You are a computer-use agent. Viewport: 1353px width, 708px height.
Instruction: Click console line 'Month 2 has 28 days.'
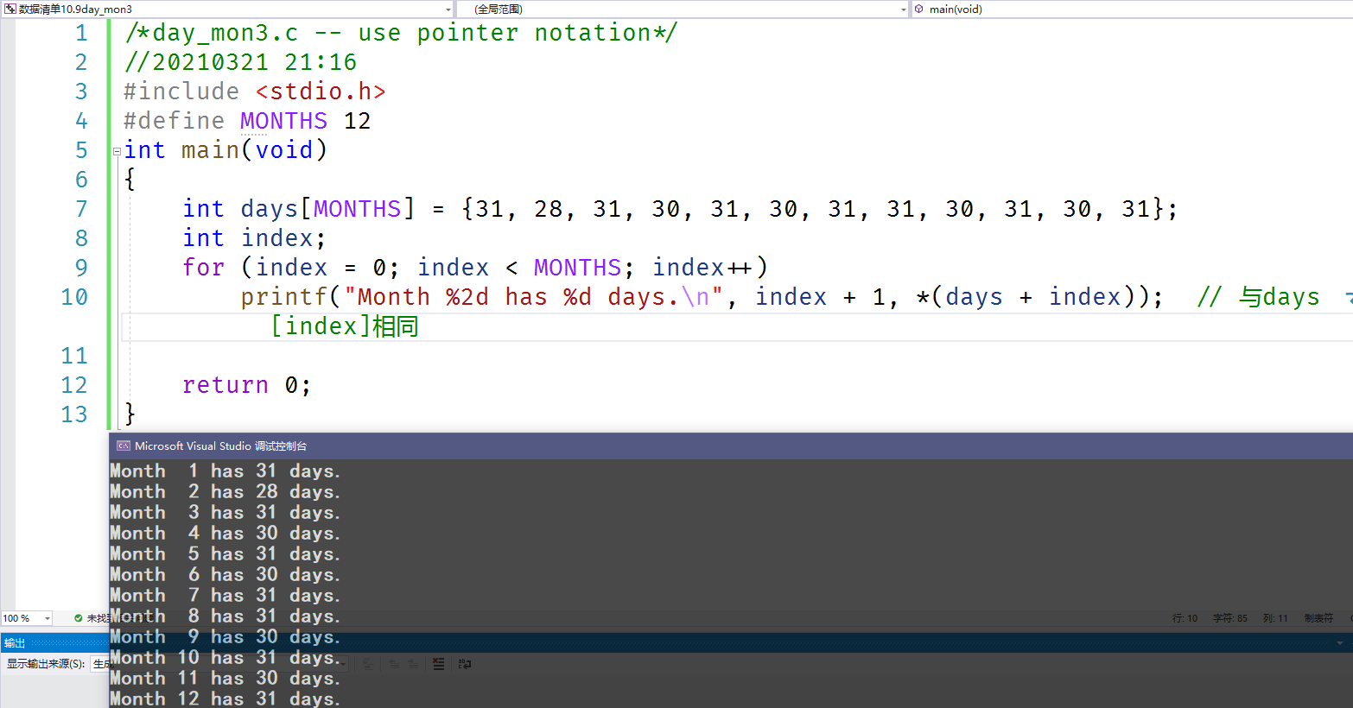(x=225, y=492)
